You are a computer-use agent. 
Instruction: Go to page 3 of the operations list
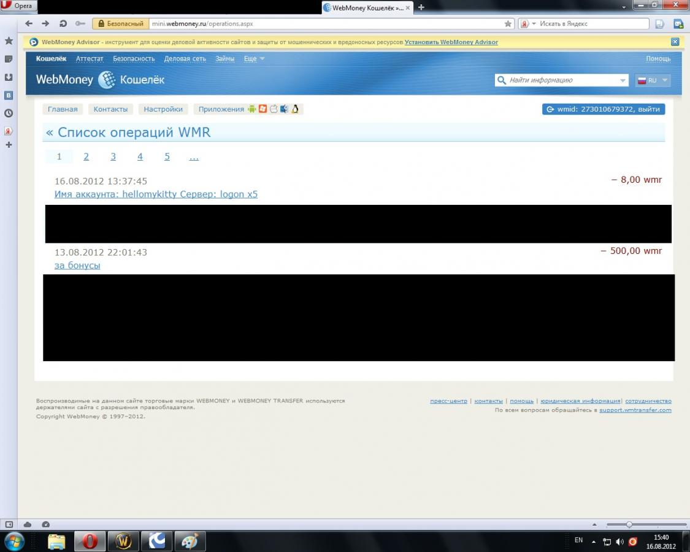113,157
